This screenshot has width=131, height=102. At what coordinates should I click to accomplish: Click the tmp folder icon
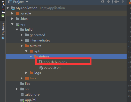pos(27,78)
